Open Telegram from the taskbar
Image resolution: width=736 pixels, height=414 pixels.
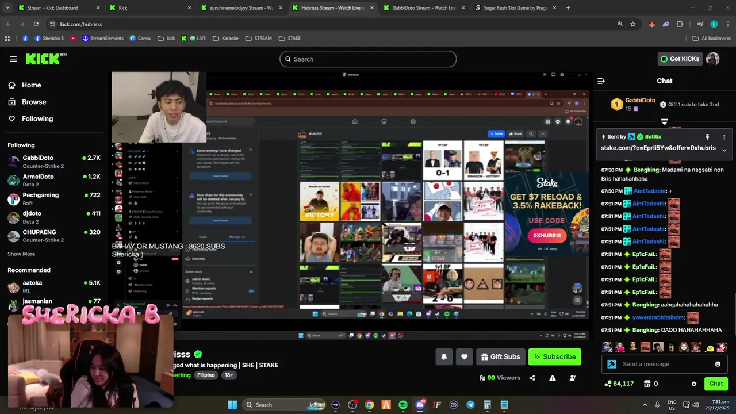[470, 405]
